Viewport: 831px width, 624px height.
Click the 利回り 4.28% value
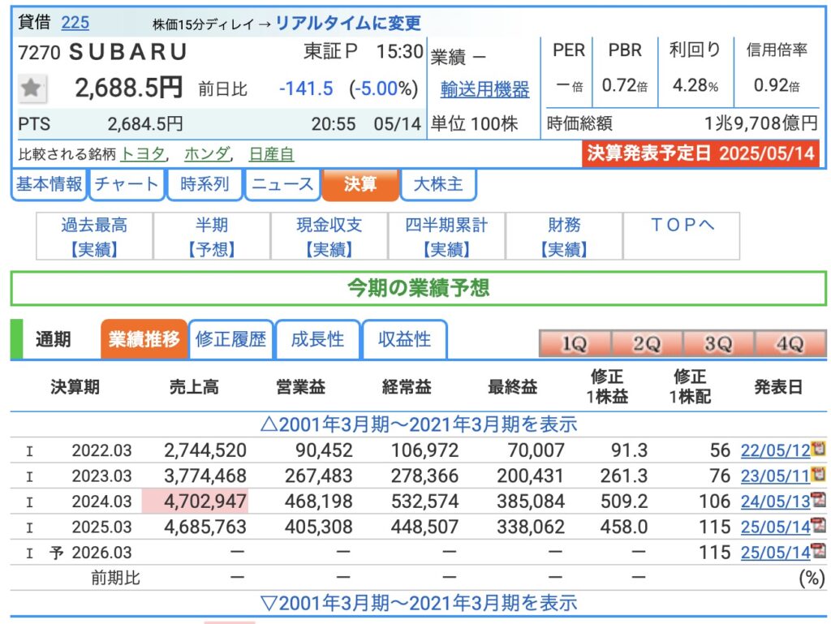click(x=695, y=84)
